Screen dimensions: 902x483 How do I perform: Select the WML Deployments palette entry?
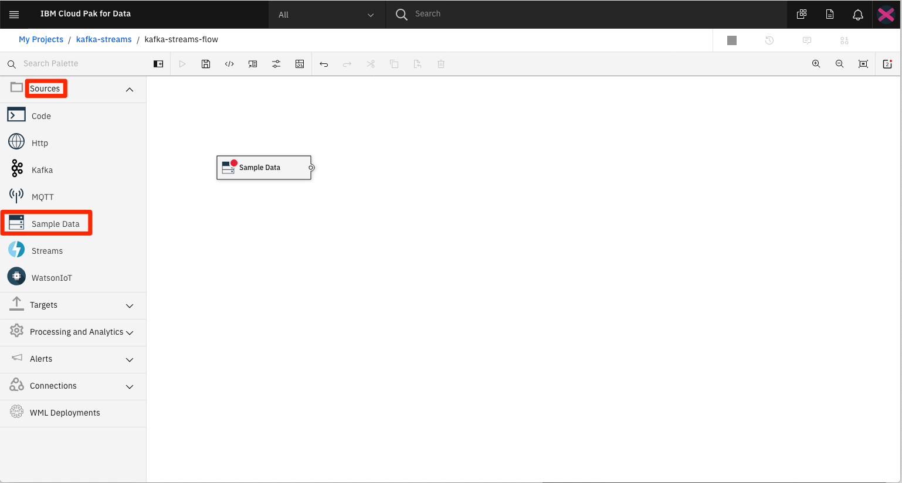coord(73,413)
